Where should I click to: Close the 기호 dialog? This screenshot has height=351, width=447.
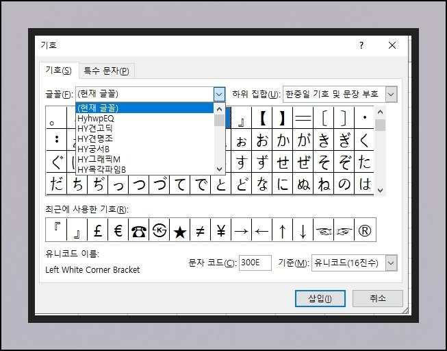pyautogui.click(x=392, y=45)
